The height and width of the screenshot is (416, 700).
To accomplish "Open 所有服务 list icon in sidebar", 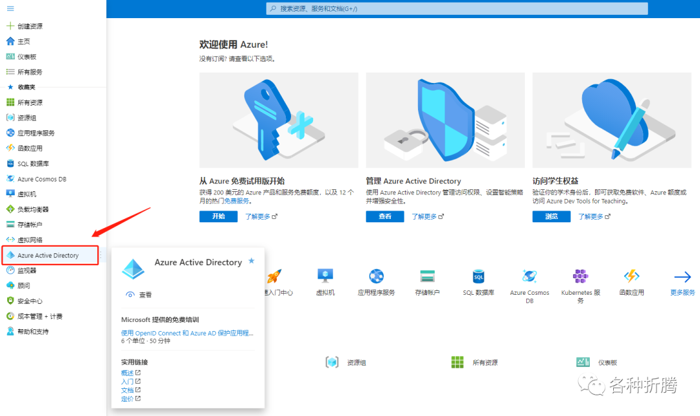I will coord(10,71).
